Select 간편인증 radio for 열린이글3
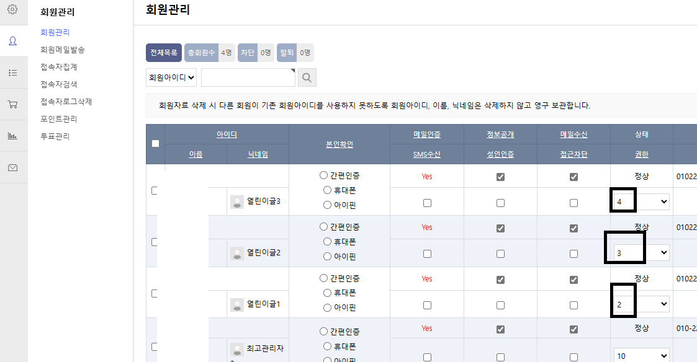 pyautogui.click(x=323, y=175)
